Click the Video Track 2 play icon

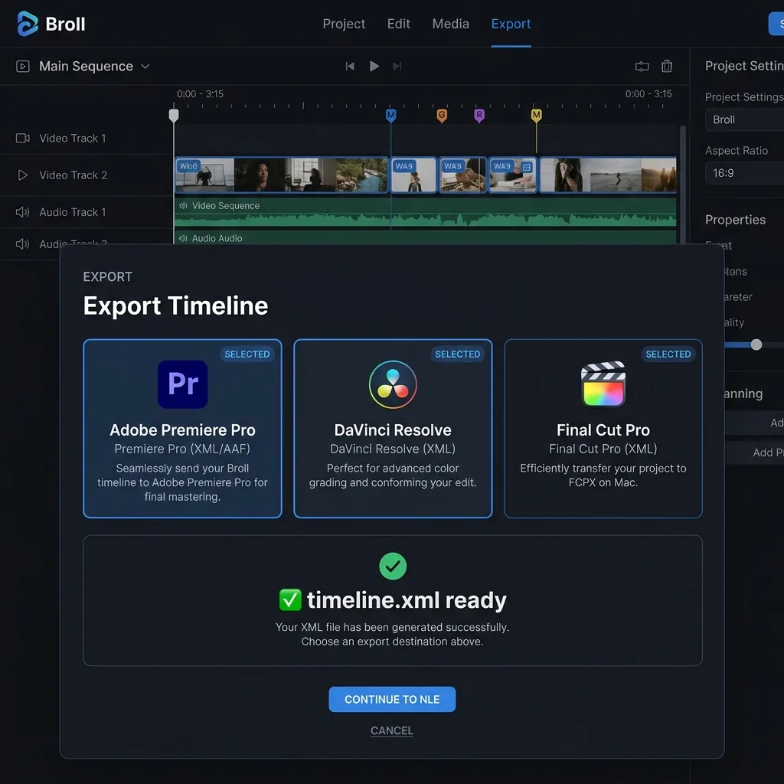coord(22,175)
